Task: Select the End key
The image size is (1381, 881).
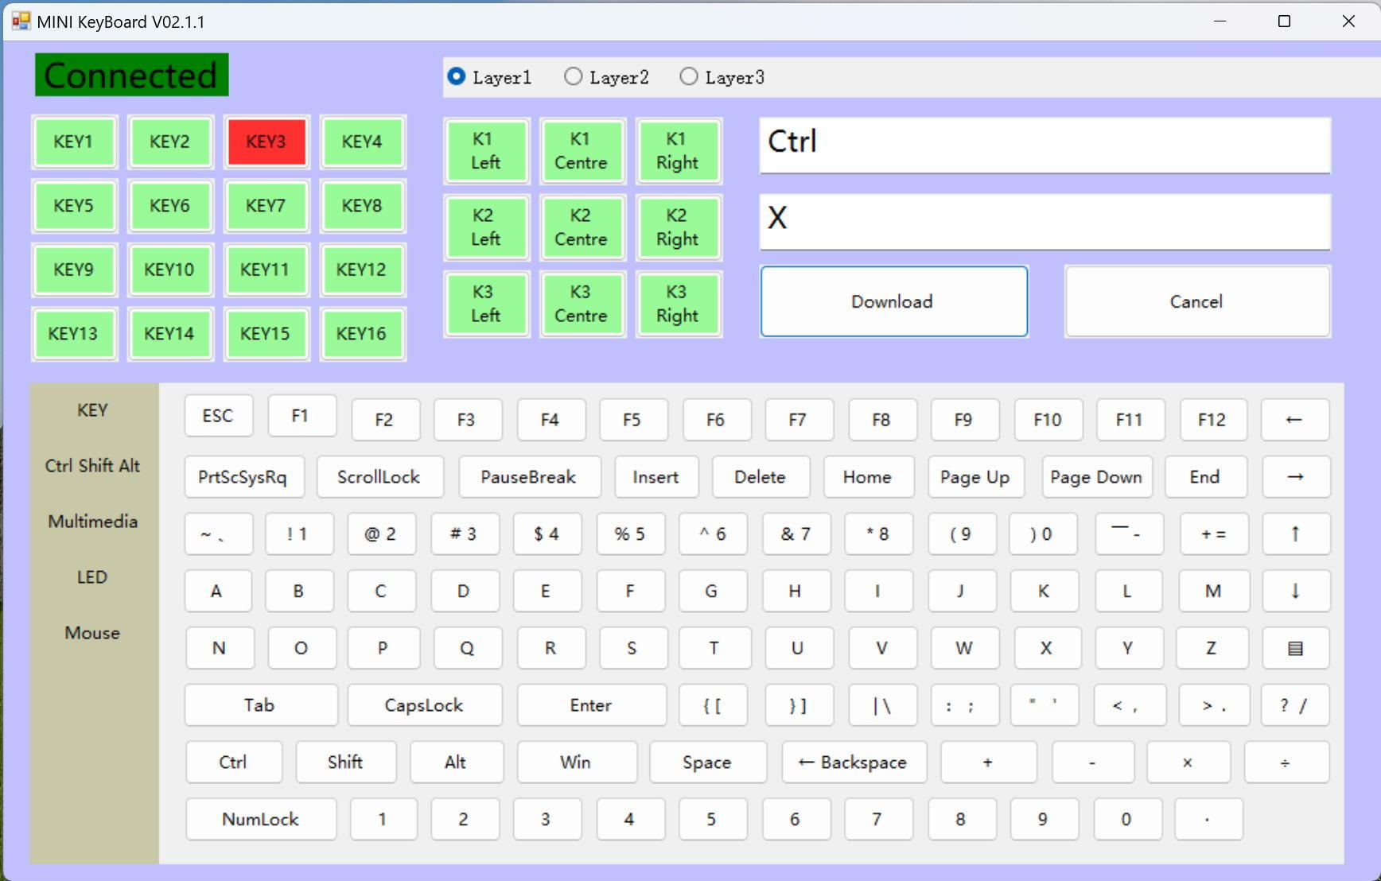Action: coord(1205,477)
